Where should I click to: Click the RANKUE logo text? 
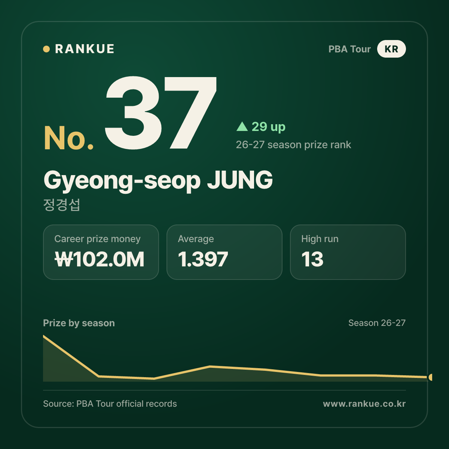tap(85, 49)
